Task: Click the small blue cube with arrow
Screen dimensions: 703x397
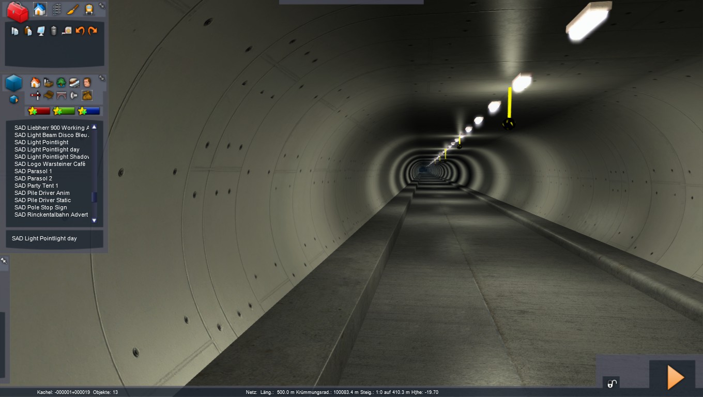Action: click(14, 99)
